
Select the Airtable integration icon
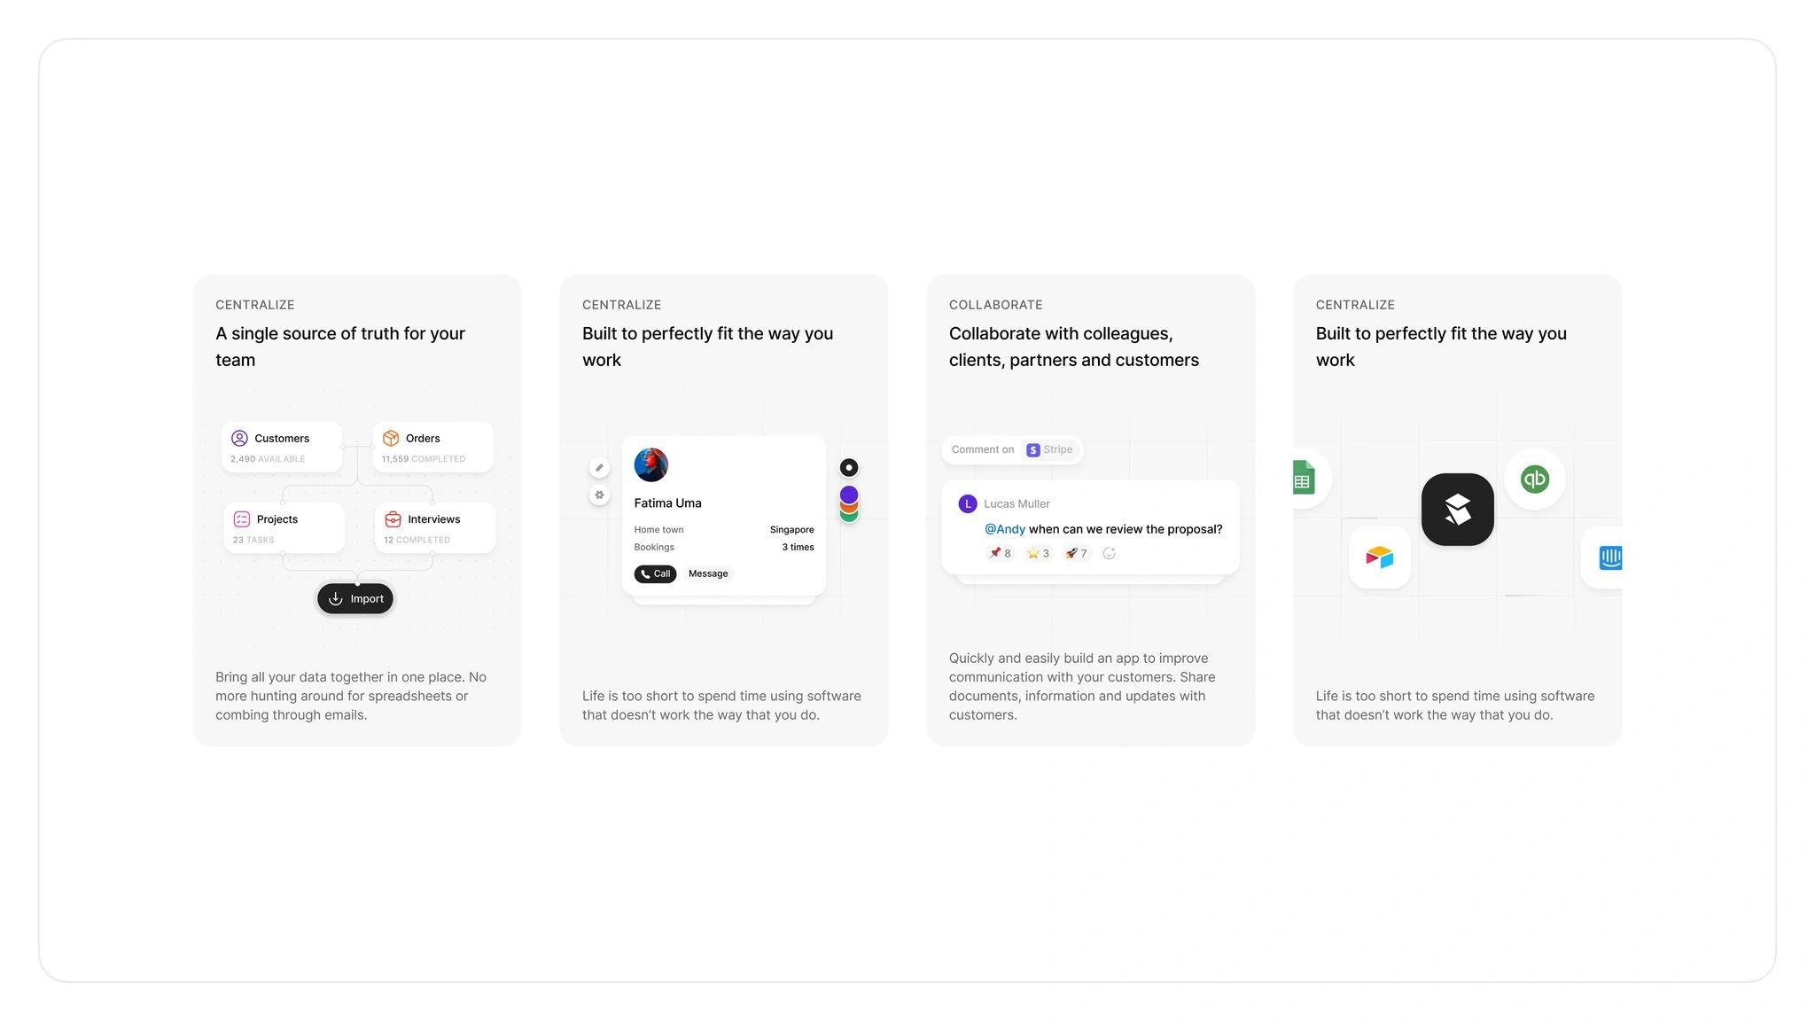coord(1379,557)
